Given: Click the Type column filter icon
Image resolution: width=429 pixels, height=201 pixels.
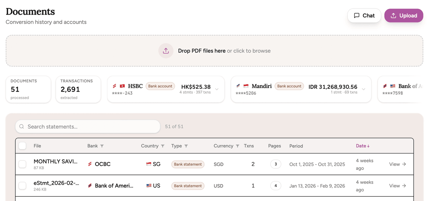Looking at the screenshot, I should [186, 146].
